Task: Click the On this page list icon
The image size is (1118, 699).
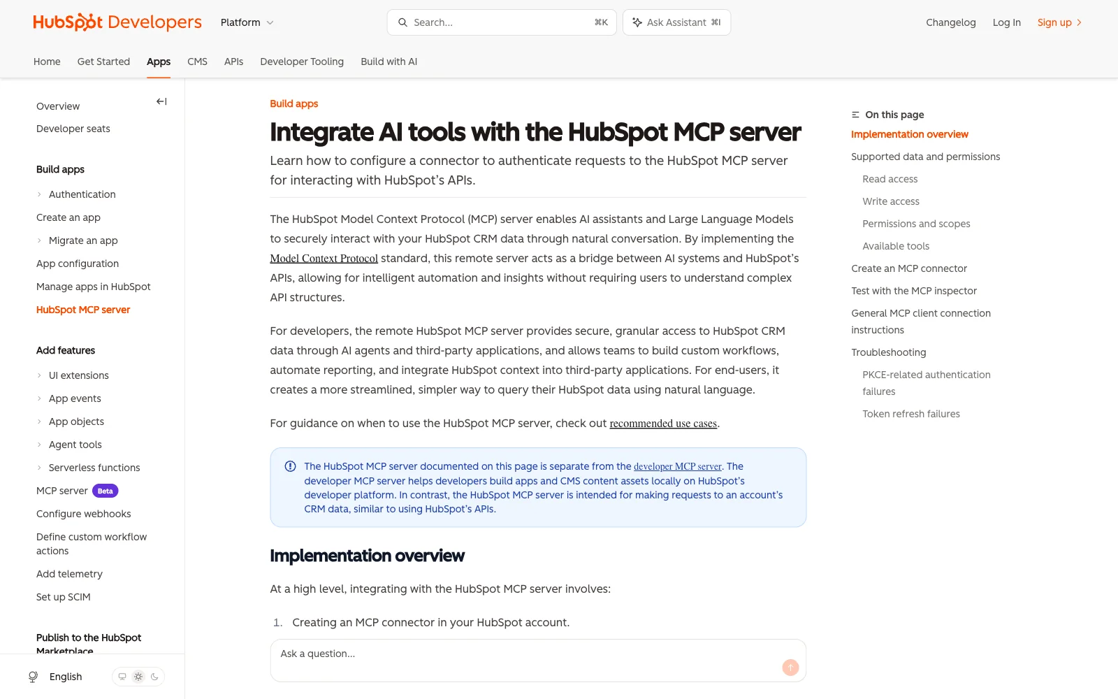Action: tap(855, 115)
